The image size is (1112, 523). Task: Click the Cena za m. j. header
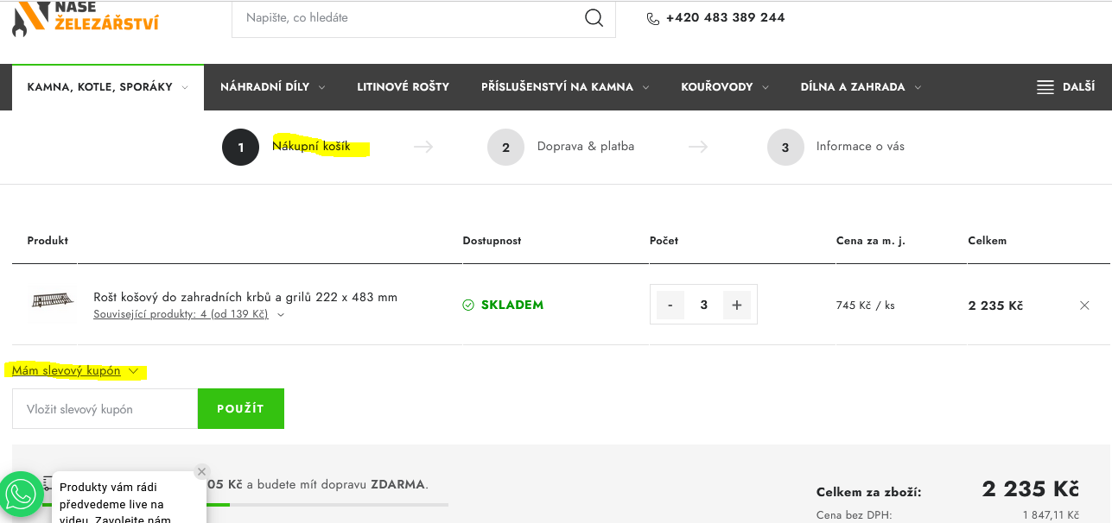tap(870, 241)
